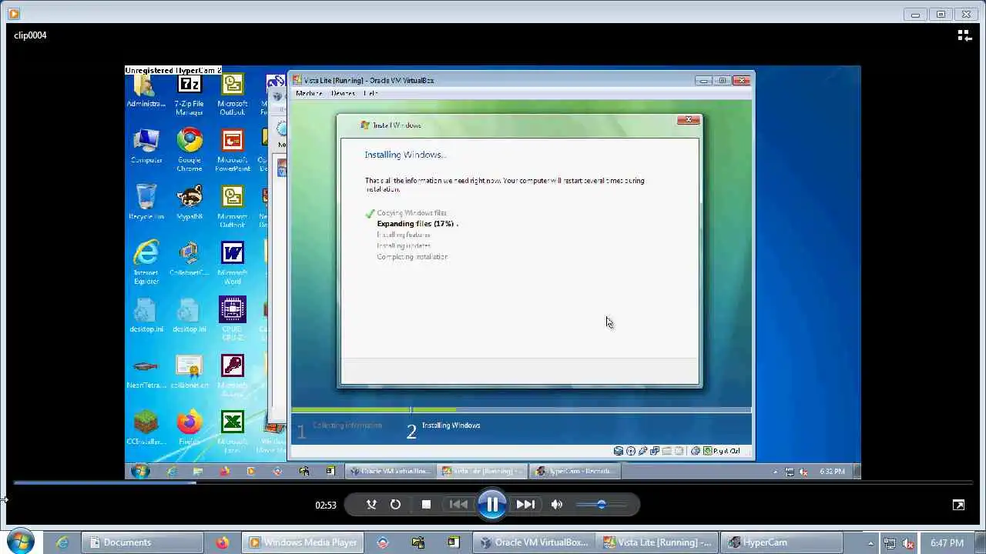
Task: Close the Install Windows dialog in video
Action: pos(689,119)
